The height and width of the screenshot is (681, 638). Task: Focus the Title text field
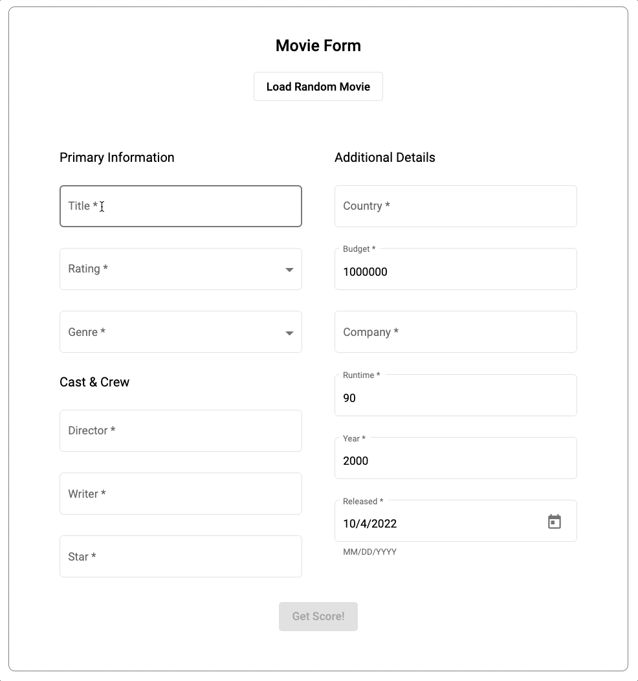coord(181,207)
